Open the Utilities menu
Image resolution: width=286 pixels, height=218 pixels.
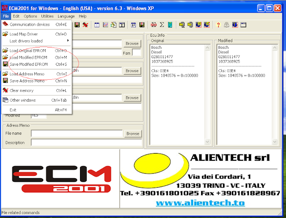click(x=47, y=16)
